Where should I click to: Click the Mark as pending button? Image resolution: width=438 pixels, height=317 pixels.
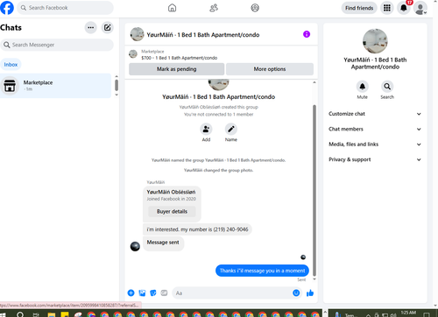point(176,69)
